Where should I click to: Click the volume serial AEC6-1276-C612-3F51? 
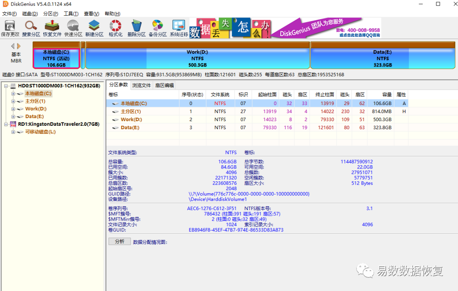[x=212, y=209]
